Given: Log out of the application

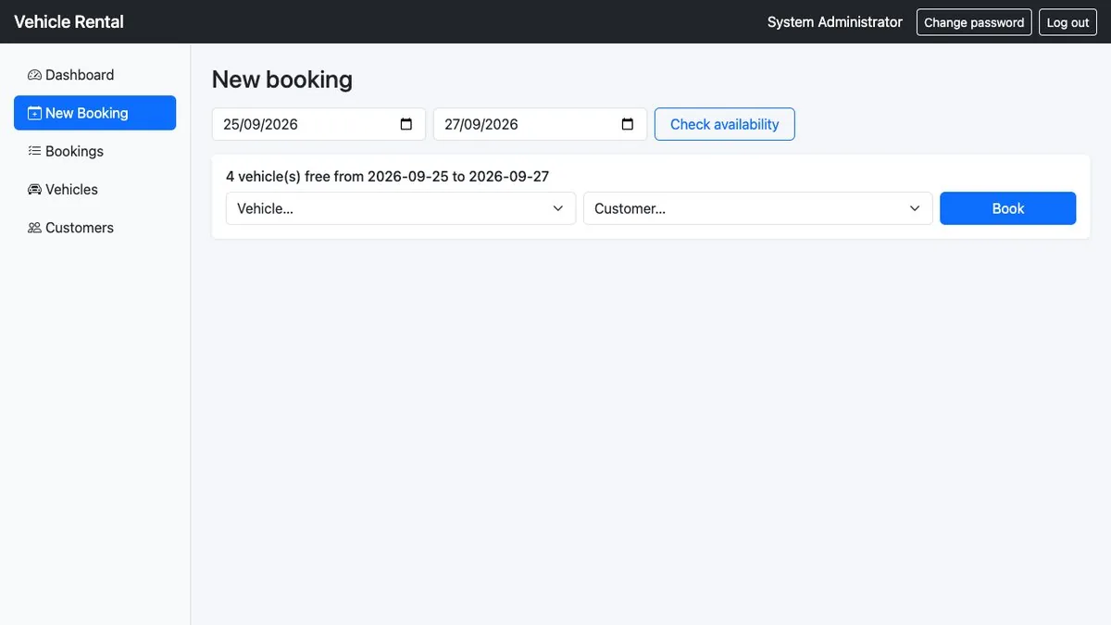Looking at the screenshot, I should [1067, 22].
